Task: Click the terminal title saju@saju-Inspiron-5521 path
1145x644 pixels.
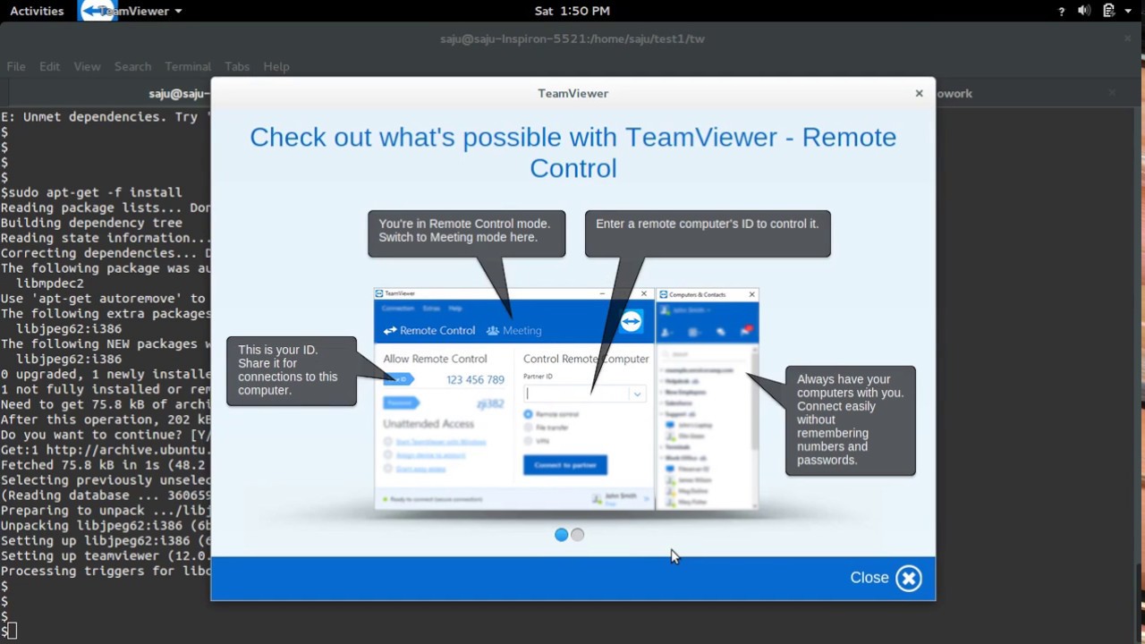Action: (572, 38)
